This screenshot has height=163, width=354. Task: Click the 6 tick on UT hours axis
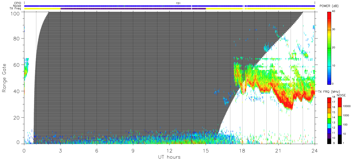click(97, 150)
